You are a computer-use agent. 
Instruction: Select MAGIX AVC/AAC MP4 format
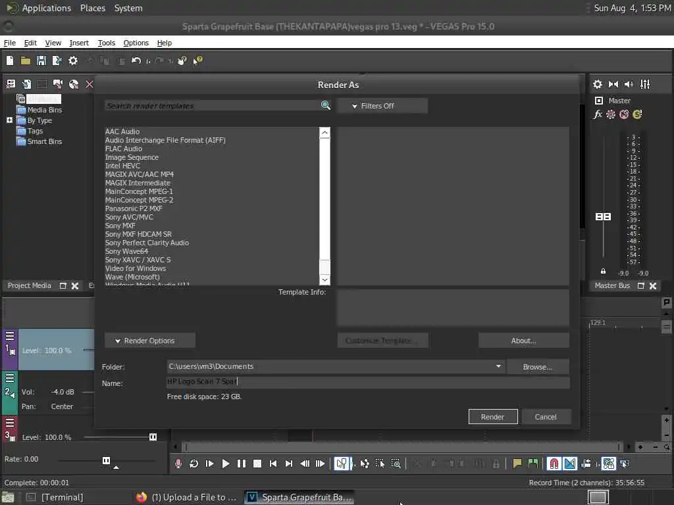140,174
